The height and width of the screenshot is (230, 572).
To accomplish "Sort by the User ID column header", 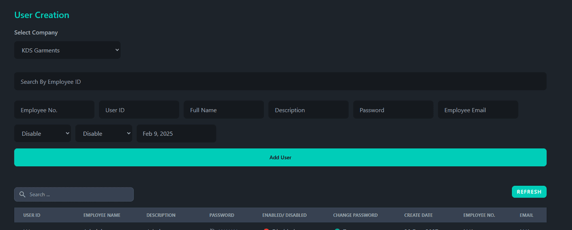I will 32,215.
